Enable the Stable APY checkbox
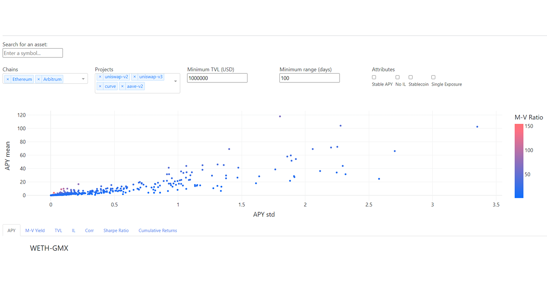547x287 pixels. pyautogui.click(x=374, y=77)
